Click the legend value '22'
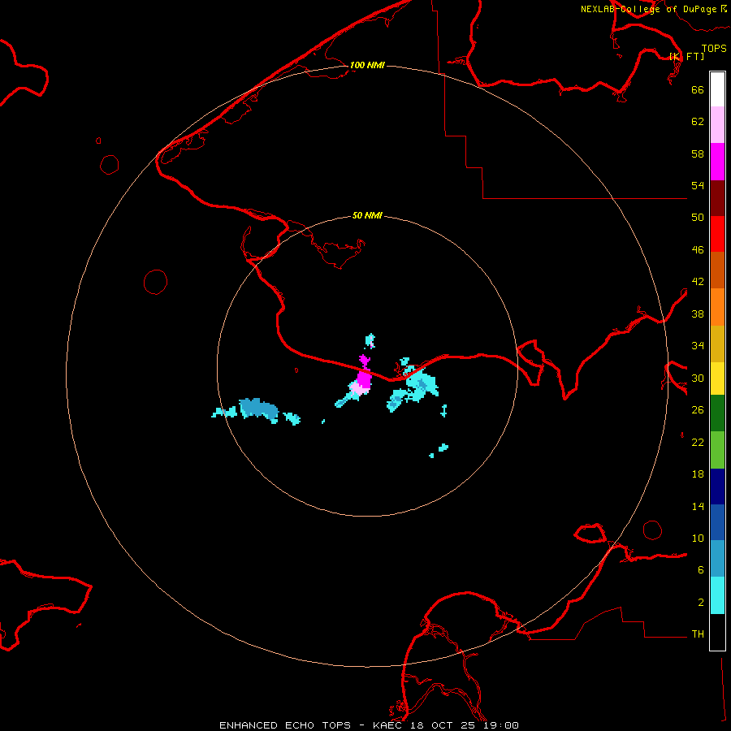 (698, 442)
